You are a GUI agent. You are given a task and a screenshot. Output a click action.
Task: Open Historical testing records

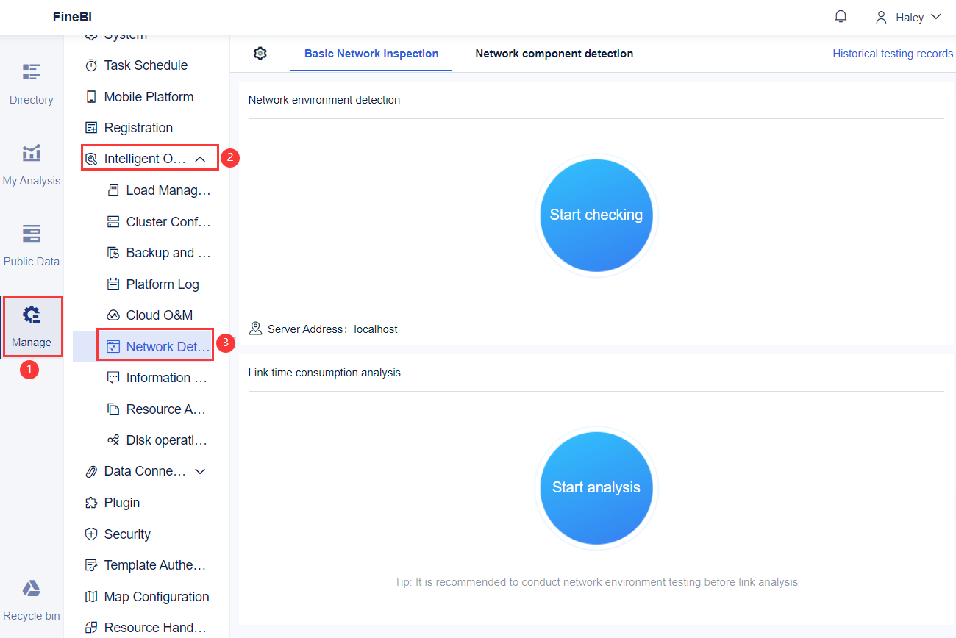pyautogui.click(x=892, y=53)
